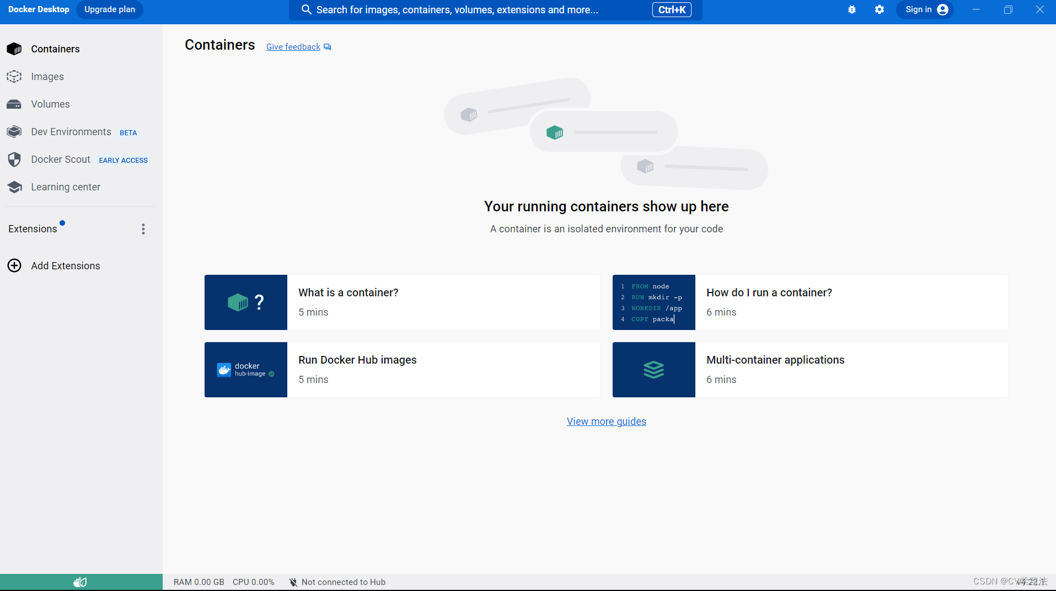Viewport: 1056px width, 591px height.
Task: Click the BETA badge next to Dev Environments
Action: pos(128,132)
